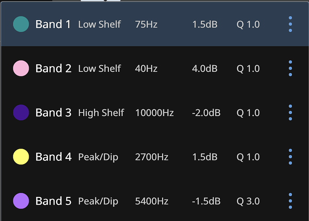This screenshot has width=309, height=221.
Task: Click Band 2 gain value 4.0dB
Action: [205, 68]
